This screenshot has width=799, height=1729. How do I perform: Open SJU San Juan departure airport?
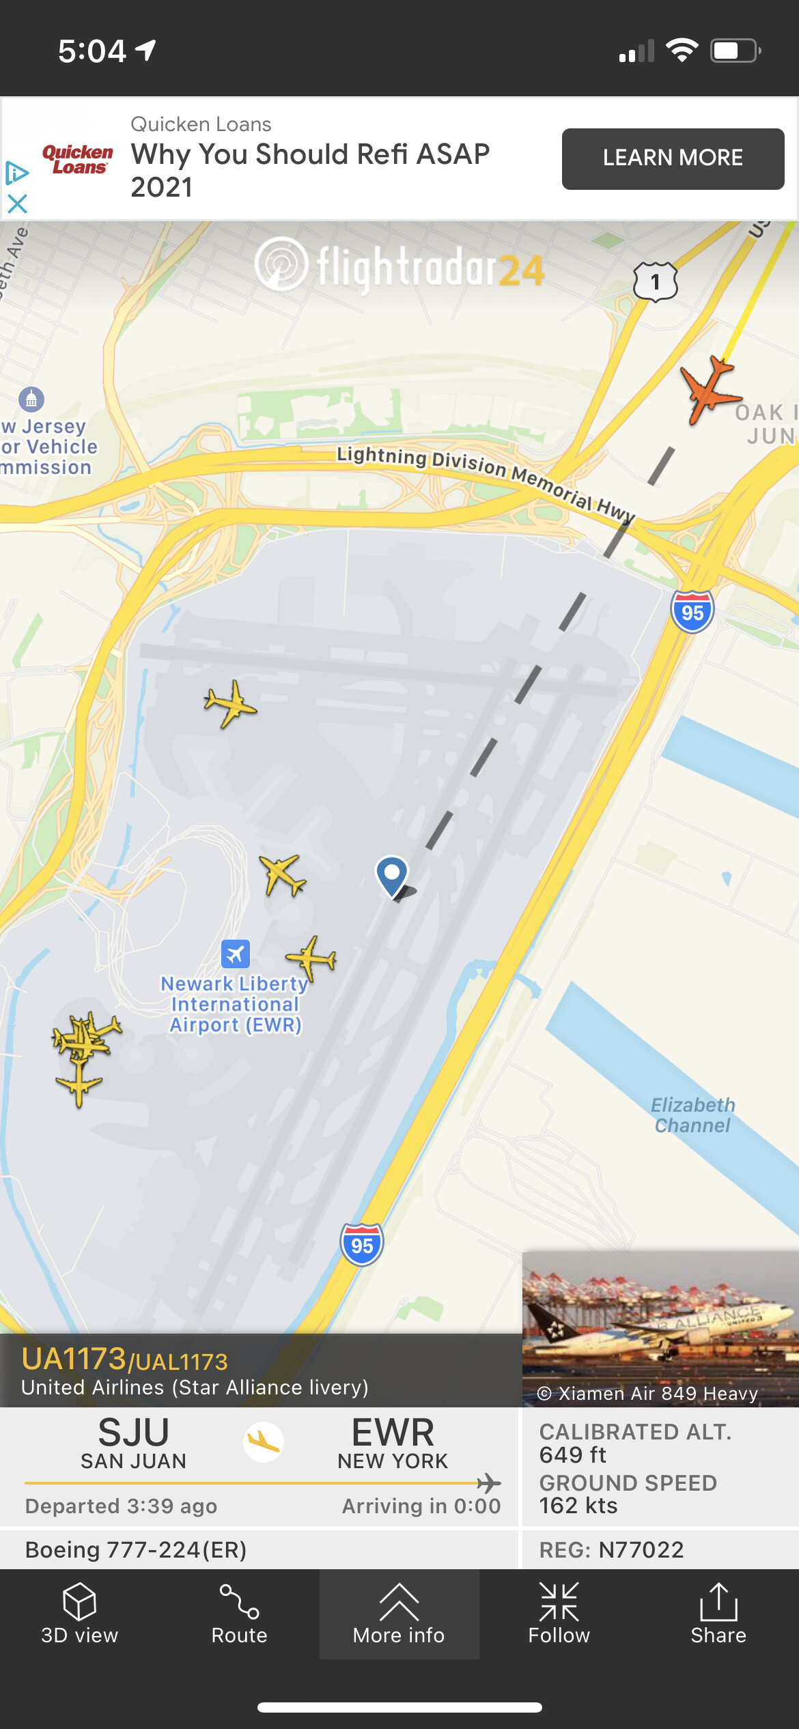[134, 1442]
